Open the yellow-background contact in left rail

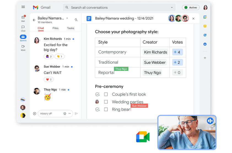click(x=23, y=115)
